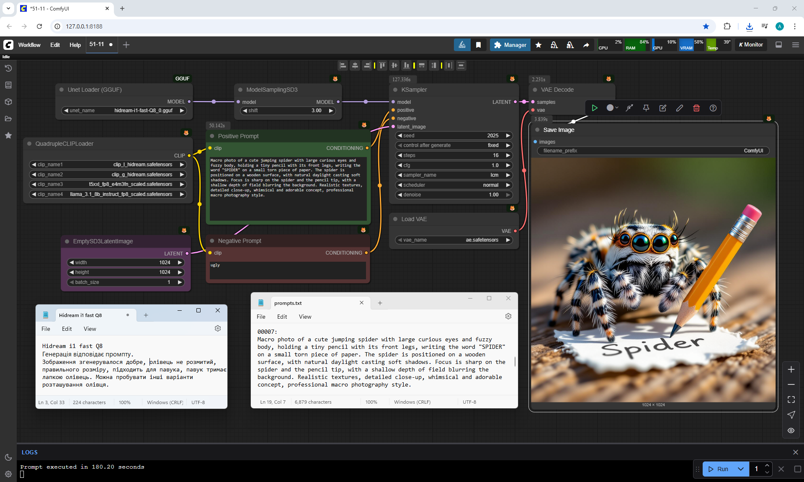Open the Manager star favorites icon
Image resolution: width=804 pixels, height=482 pixels.
click(539, 45)
